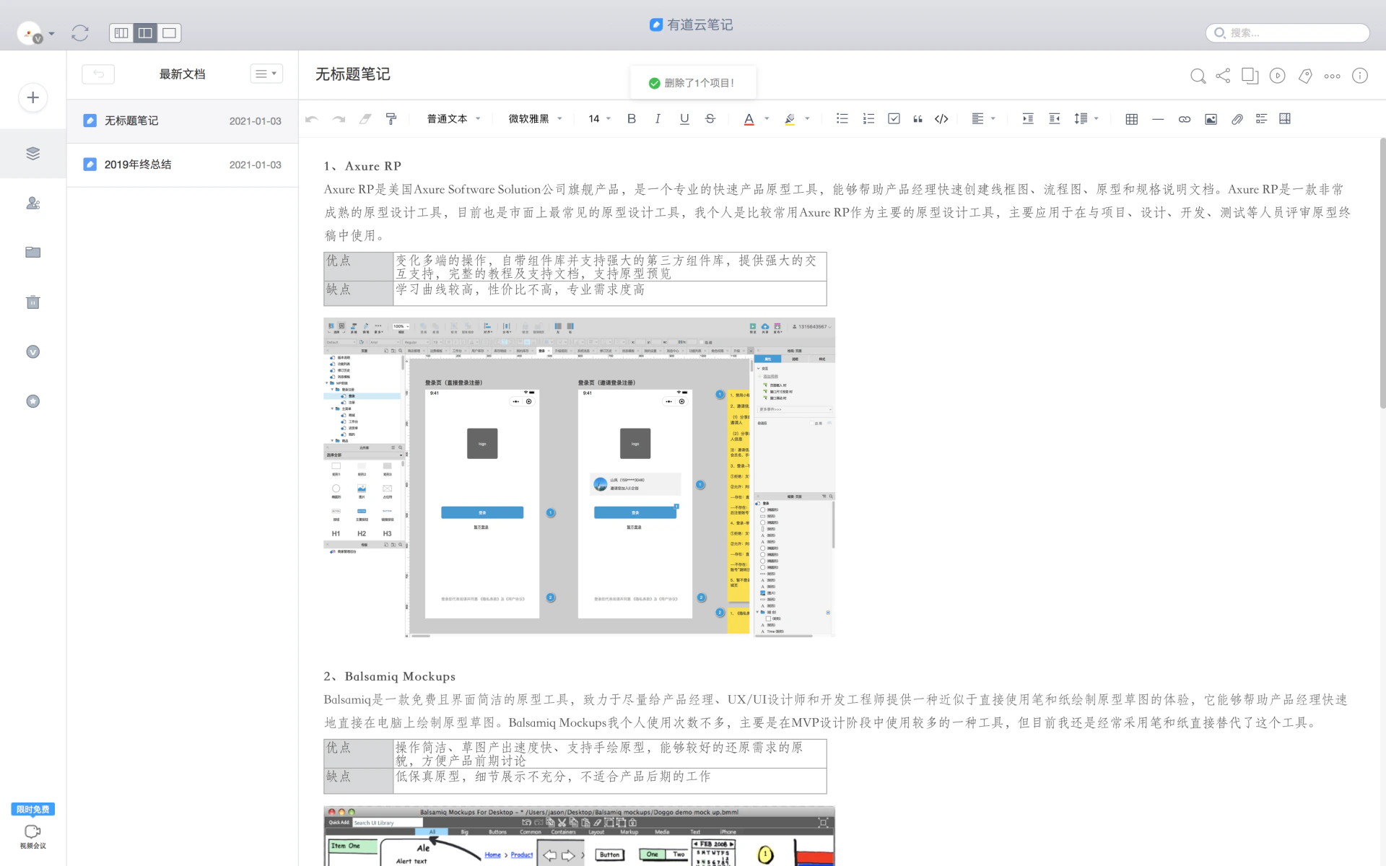
Task: Switch to two-column layout view
Action: click(x=145, y=32)
